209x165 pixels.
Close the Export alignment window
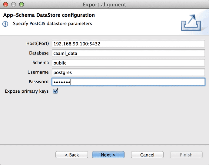5,5
